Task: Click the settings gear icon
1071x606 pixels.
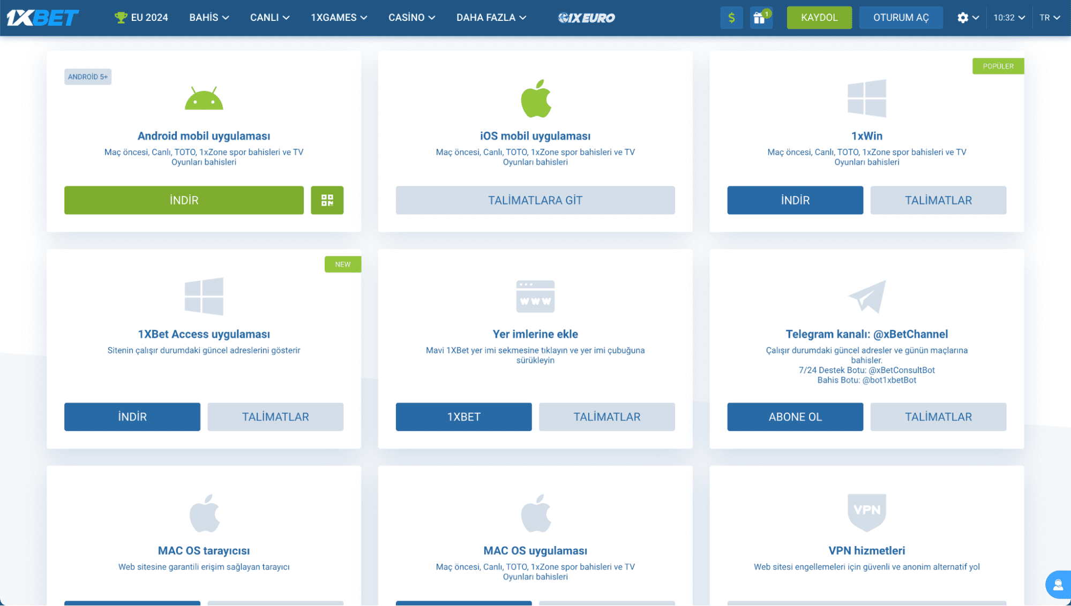Action: point(962,18)
